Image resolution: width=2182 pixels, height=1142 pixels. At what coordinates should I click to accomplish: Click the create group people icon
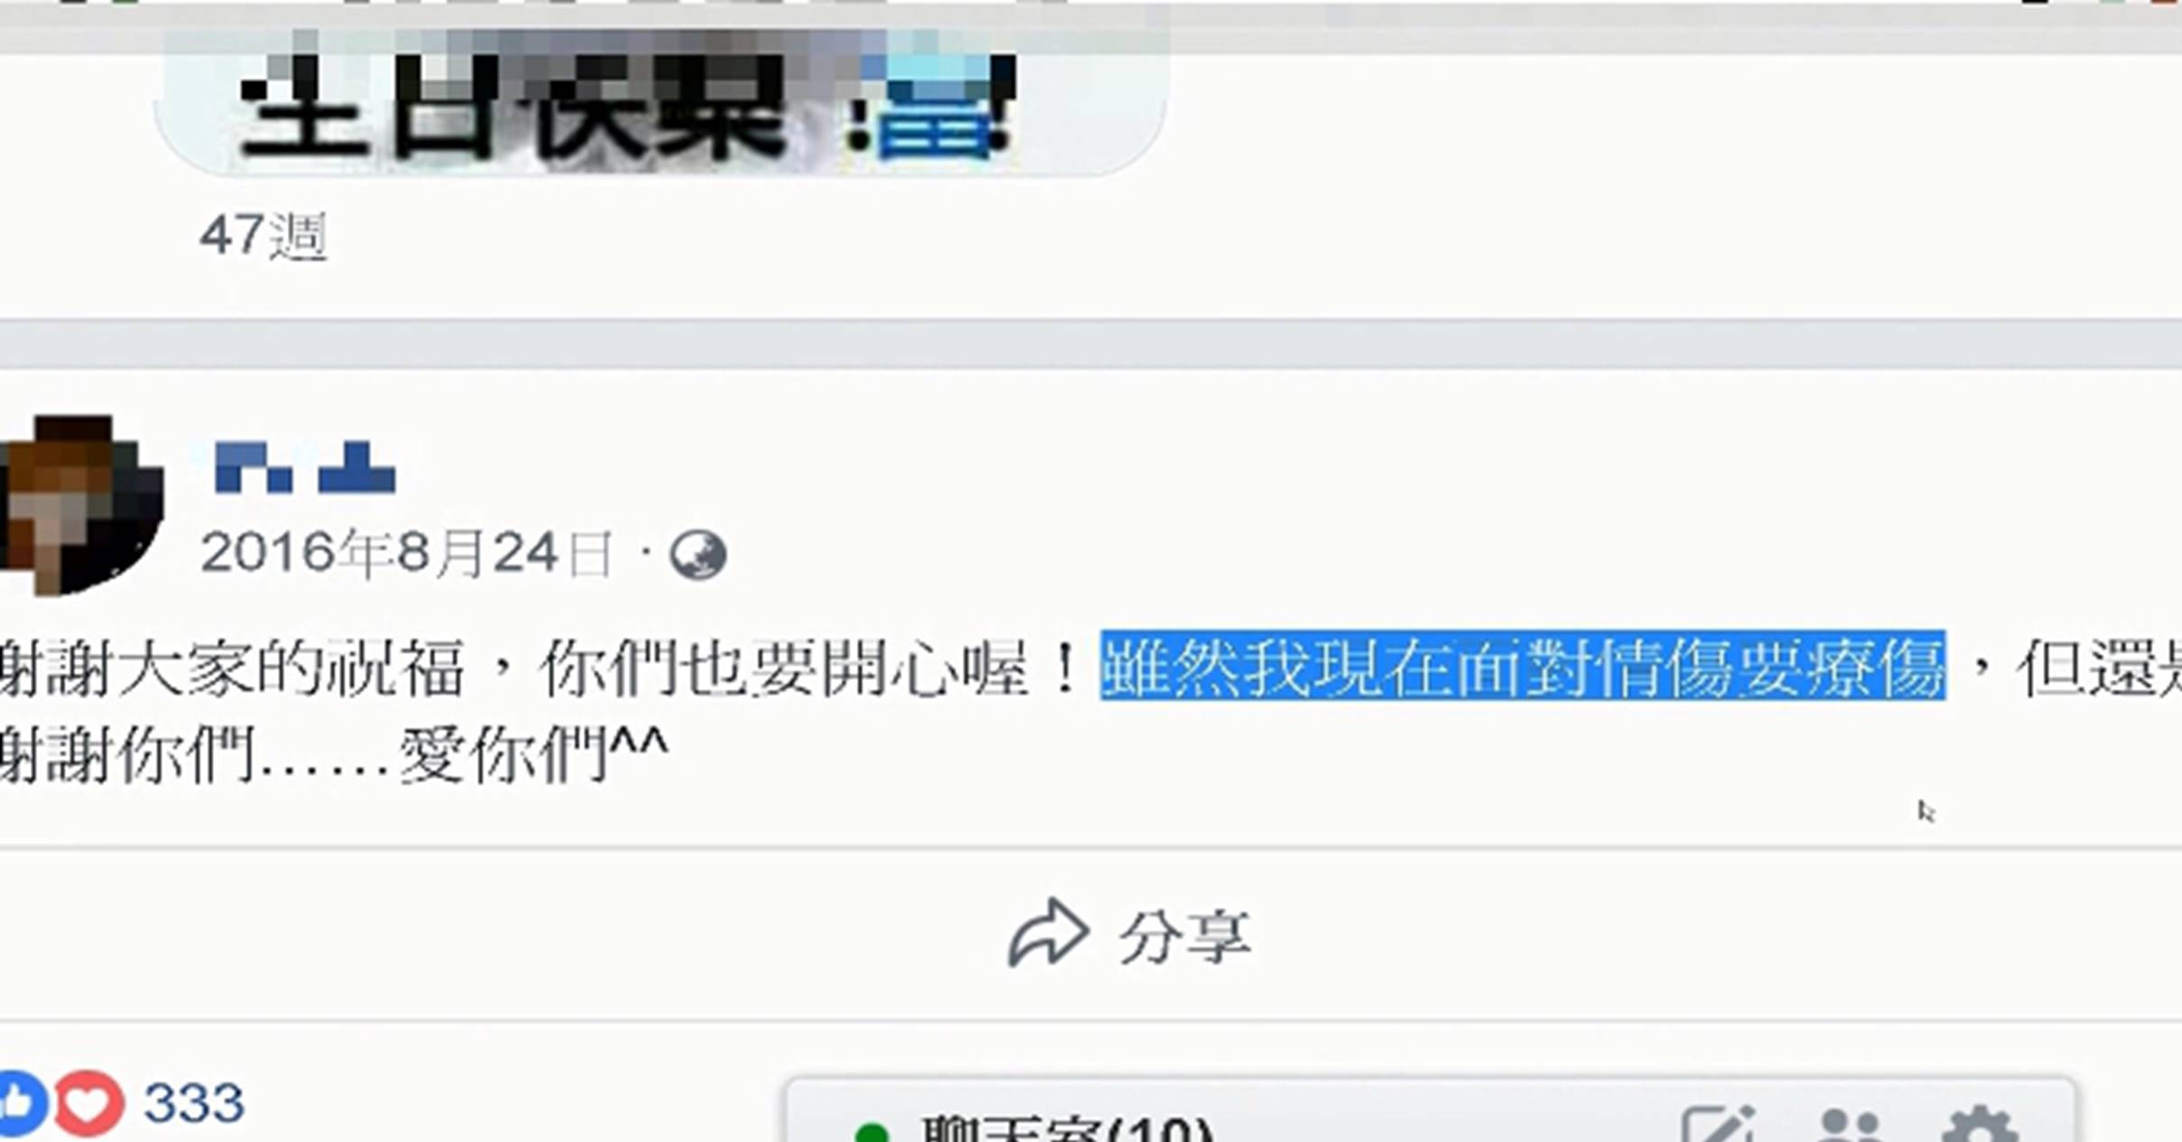(x=1850, y=1126)
